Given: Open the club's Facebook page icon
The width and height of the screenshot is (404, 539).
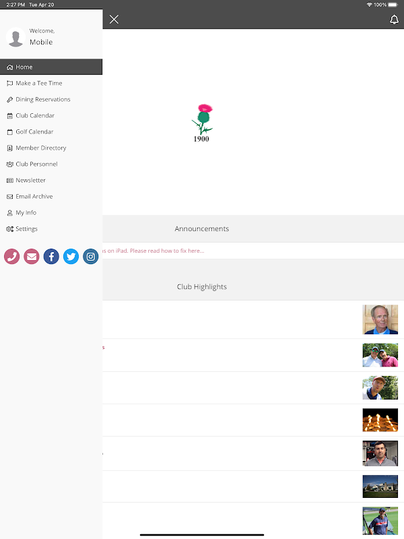Looking at the screenshot, I should click(x=51, y=257).
